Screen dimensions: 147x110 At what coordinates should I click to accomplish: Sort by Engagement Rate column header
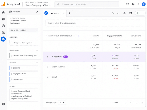[115, 36]
